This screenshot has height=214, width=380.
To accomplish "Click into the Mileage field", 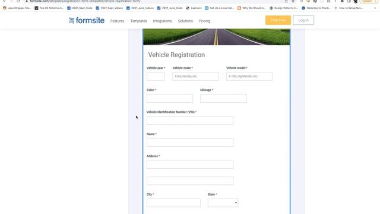I will (x=223, y=99).
